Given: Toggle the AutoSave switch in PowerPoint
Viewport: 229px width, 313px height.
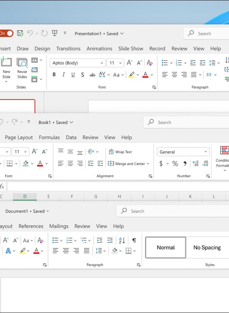Looking at the screenshot, I should point(6,33).
